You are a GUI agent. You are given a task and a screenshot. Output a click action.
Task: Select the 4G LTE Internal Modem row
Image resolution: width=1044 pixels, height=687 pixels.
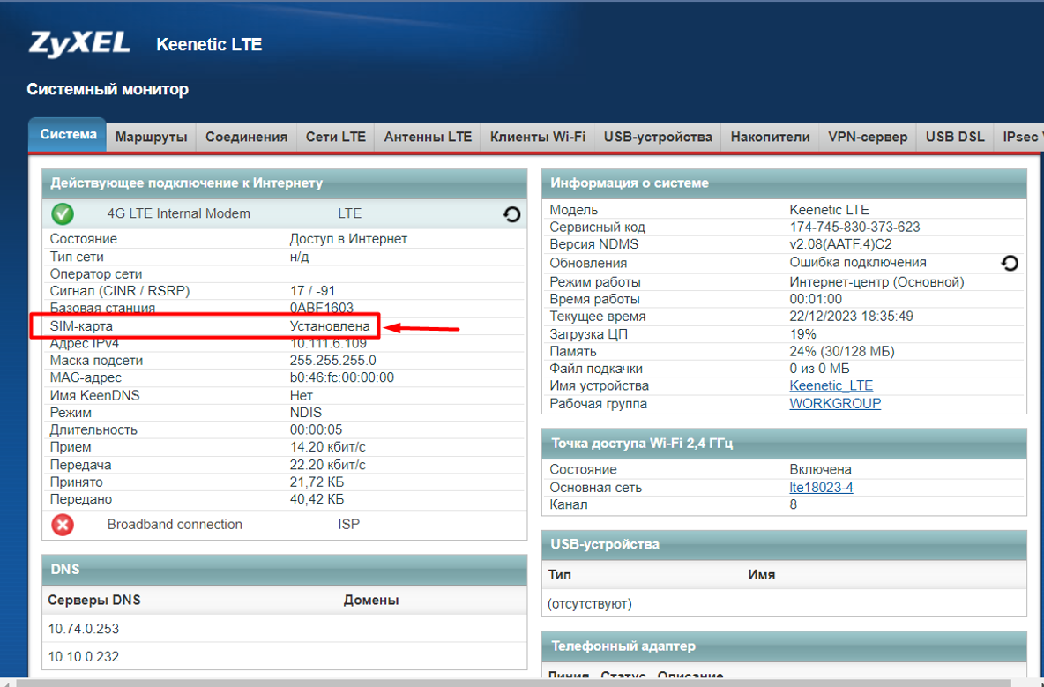click(284, 213)
